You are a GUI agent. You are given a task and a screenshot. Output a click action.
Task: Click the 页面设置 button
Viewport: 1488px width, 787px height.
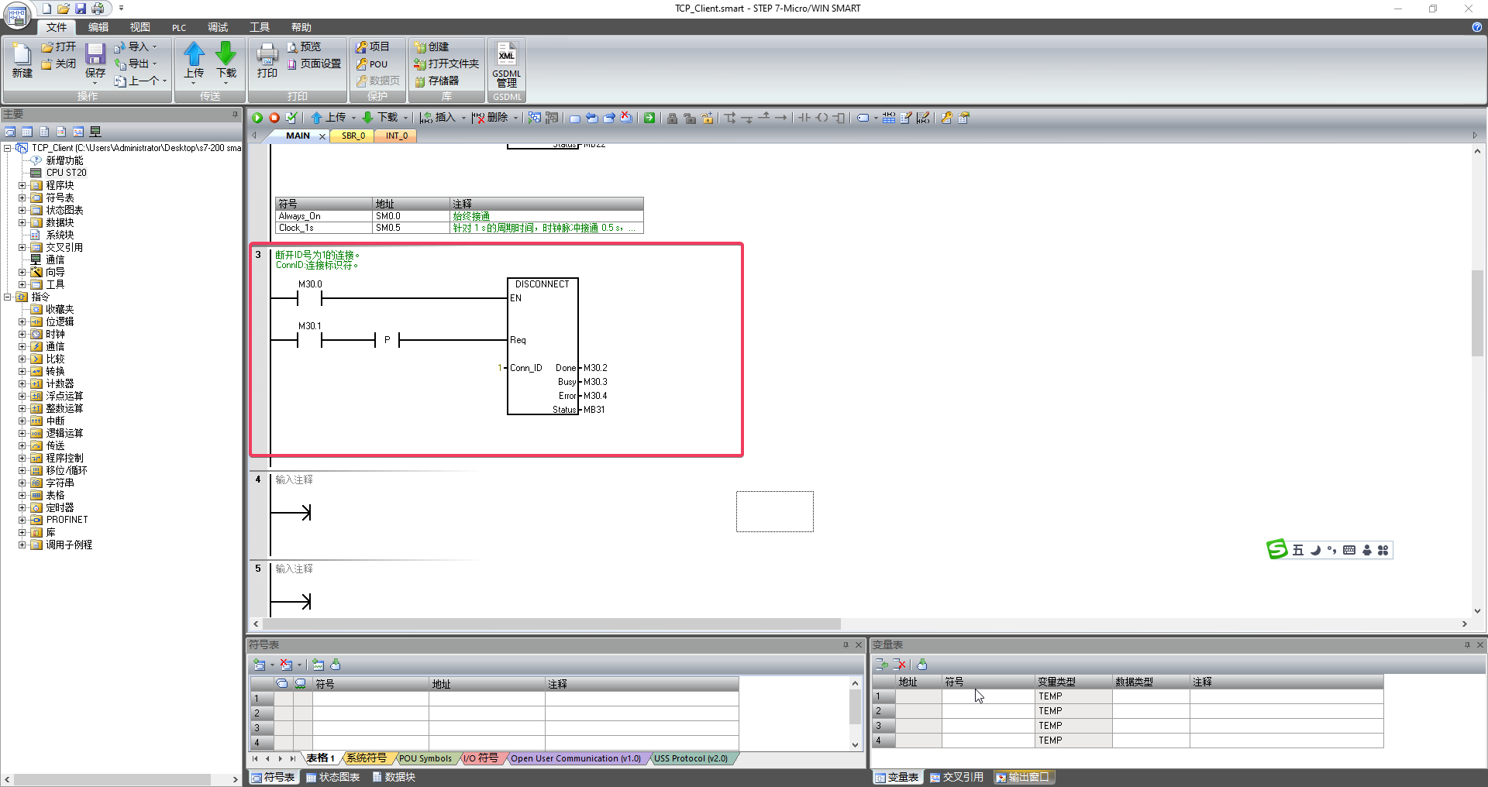click(314, 64)
